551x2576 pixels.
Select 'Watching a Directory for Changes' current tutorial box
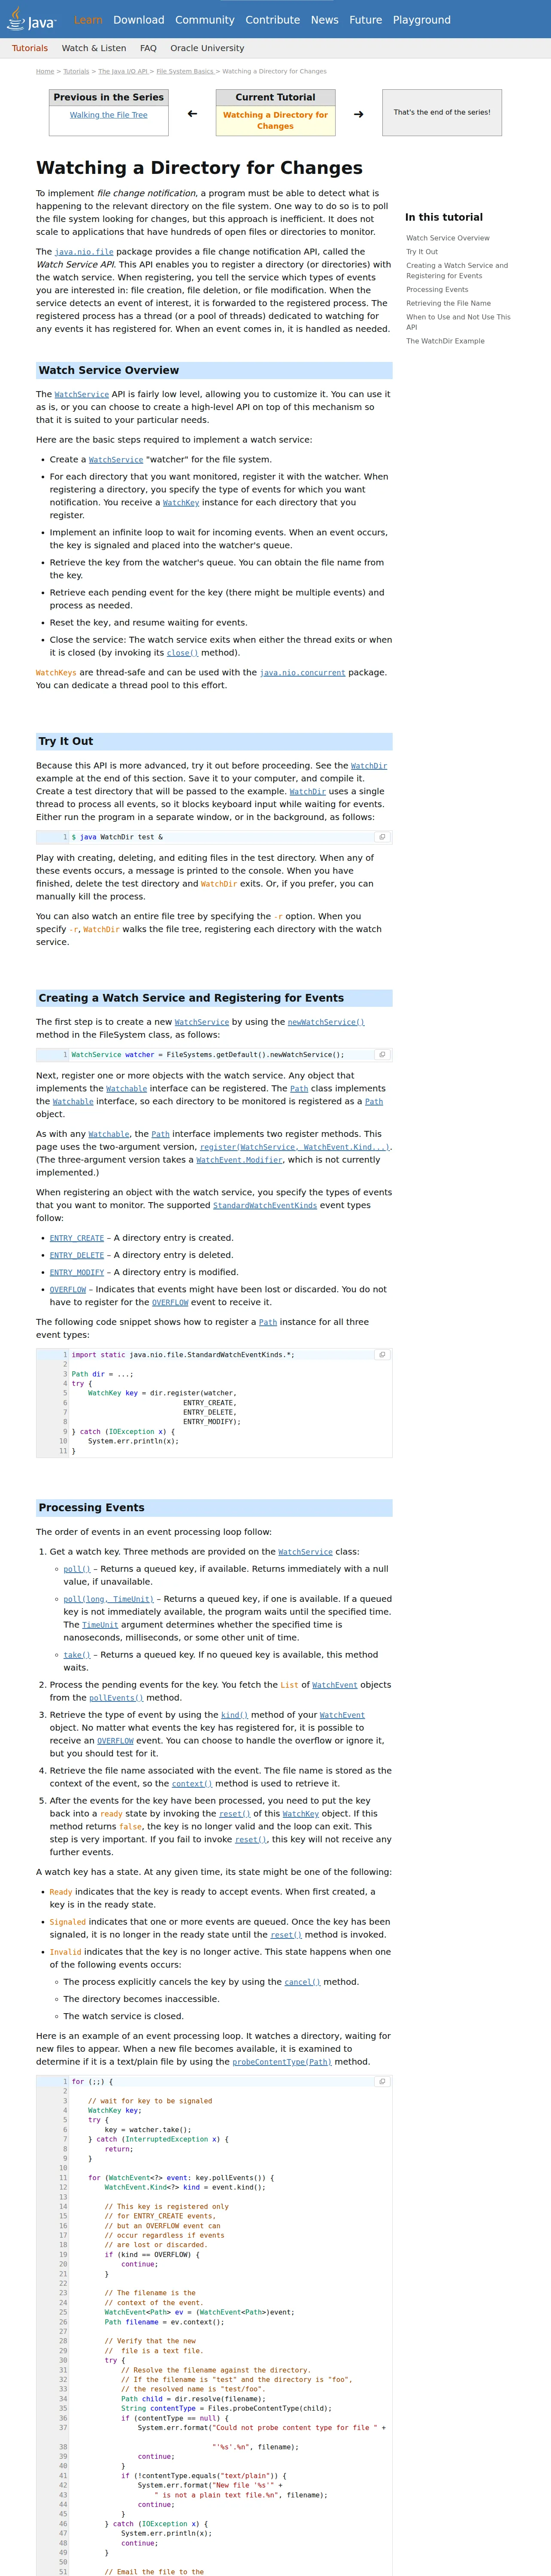(x=275, y=121)
